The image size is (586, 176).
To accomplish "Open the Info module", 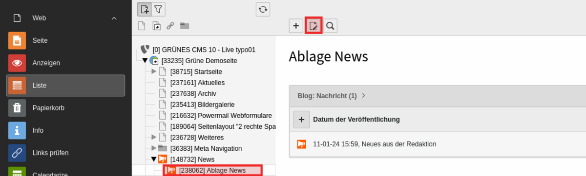I will click(x=65, y=130).
